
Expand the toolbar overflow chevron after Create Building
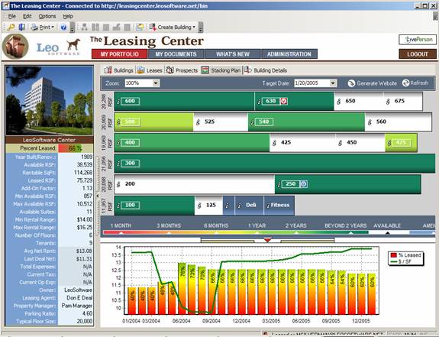201,28
